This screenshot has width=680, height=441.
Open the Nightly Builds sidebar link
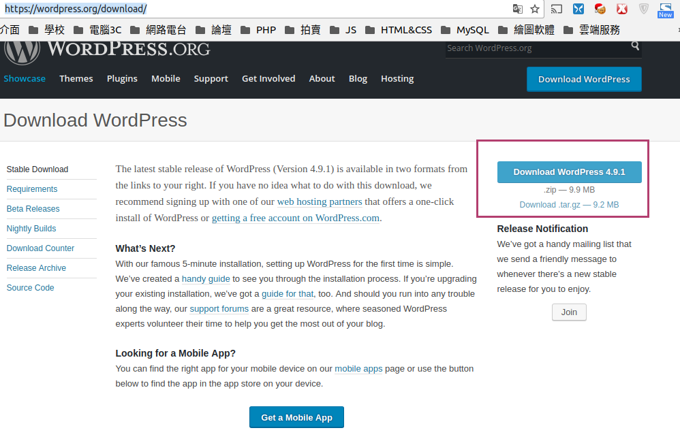(31, 229)
